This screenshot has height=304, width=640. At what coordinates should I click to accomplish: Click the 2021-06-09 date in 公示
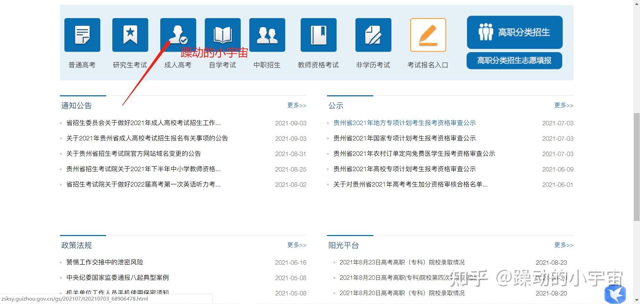pos(558,169)
